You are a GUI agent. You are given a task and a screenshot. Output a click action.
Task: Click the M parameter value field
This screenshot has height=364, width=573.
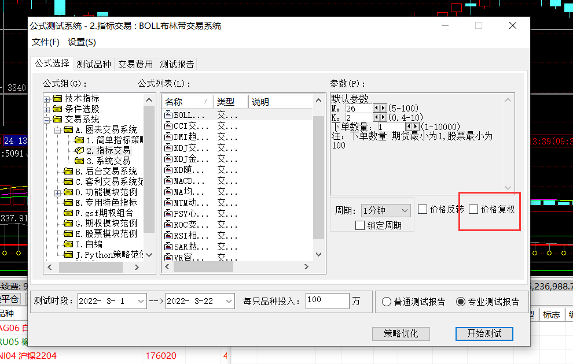tap(359, 108)
